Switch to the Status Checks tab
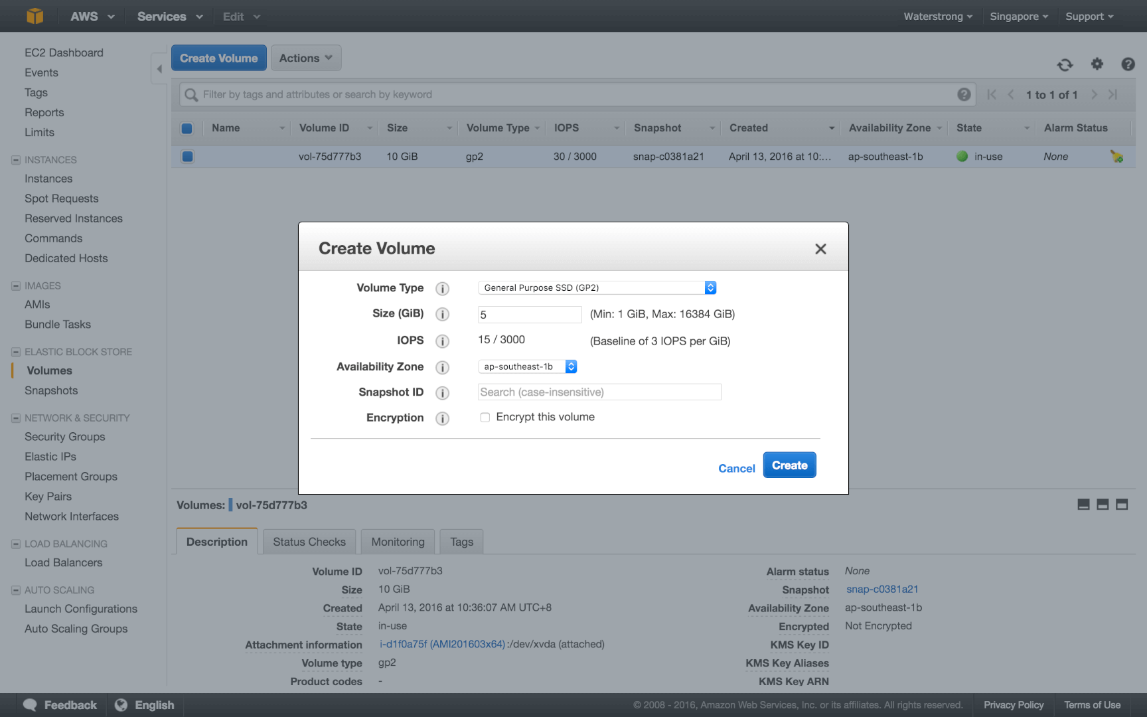 [x=309, y=542]
